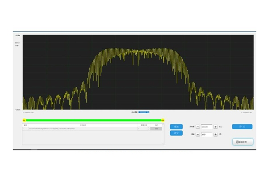Click the blue center frequency field below spectrum
268x179 pixels.
(144, 112)
